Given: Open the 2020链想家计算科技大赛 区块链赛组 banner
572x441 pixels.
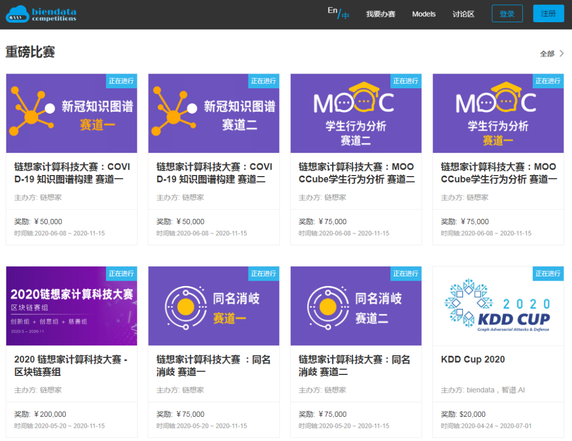Looking at the screenshot, I should (x=71, y=306).
